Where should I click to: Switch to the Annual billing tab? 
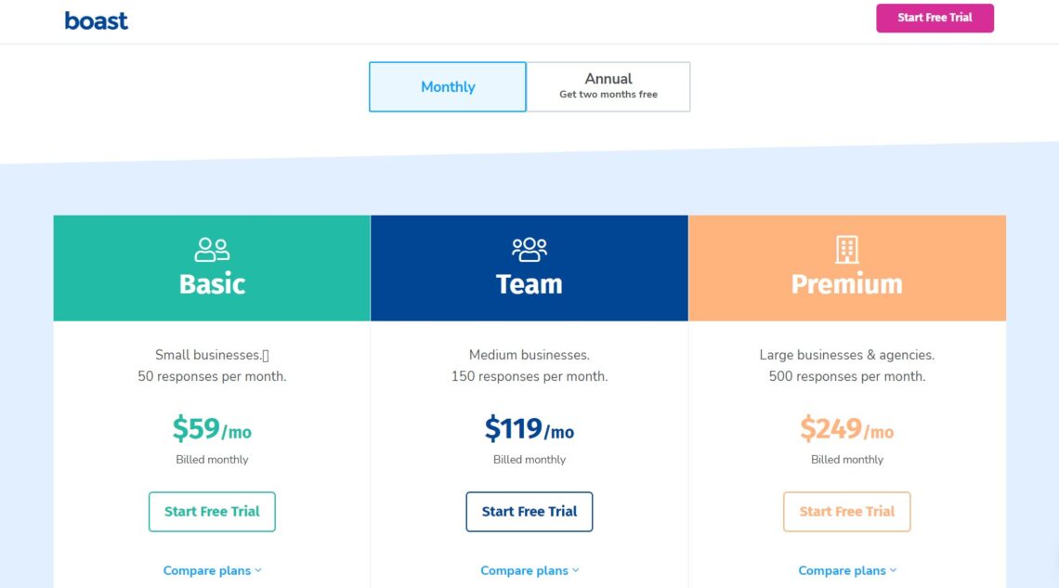(608, 85)
